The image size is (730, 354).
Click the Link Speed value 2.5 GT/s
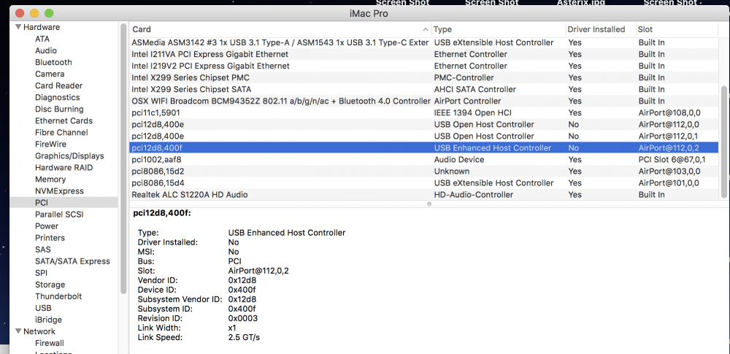pyautogui.click(x=244, y=337)
